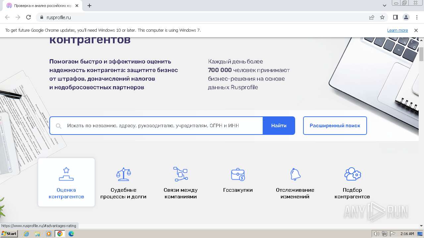Click the Помогаем быстро и эффективно оценить text

click(x=110, y=61)
